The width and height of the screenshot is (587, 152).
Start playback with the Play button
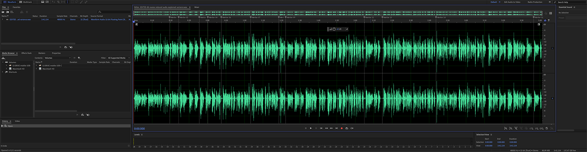[311, 128]
